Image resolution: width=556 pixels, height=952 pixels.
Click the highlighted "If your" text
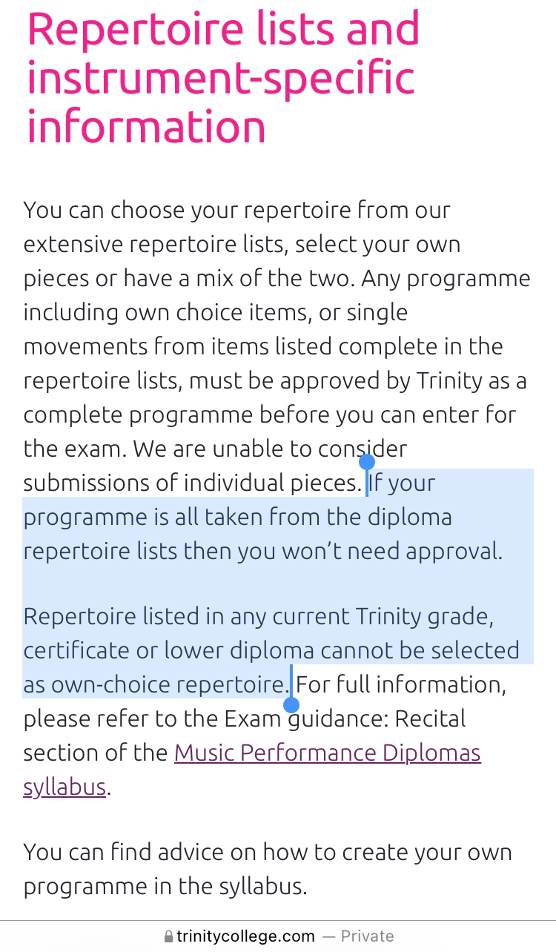(x=403, y=483)
